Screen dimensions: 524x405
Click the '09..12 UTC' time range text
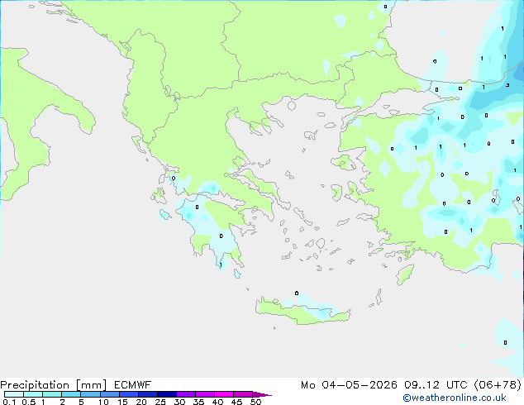435,385
